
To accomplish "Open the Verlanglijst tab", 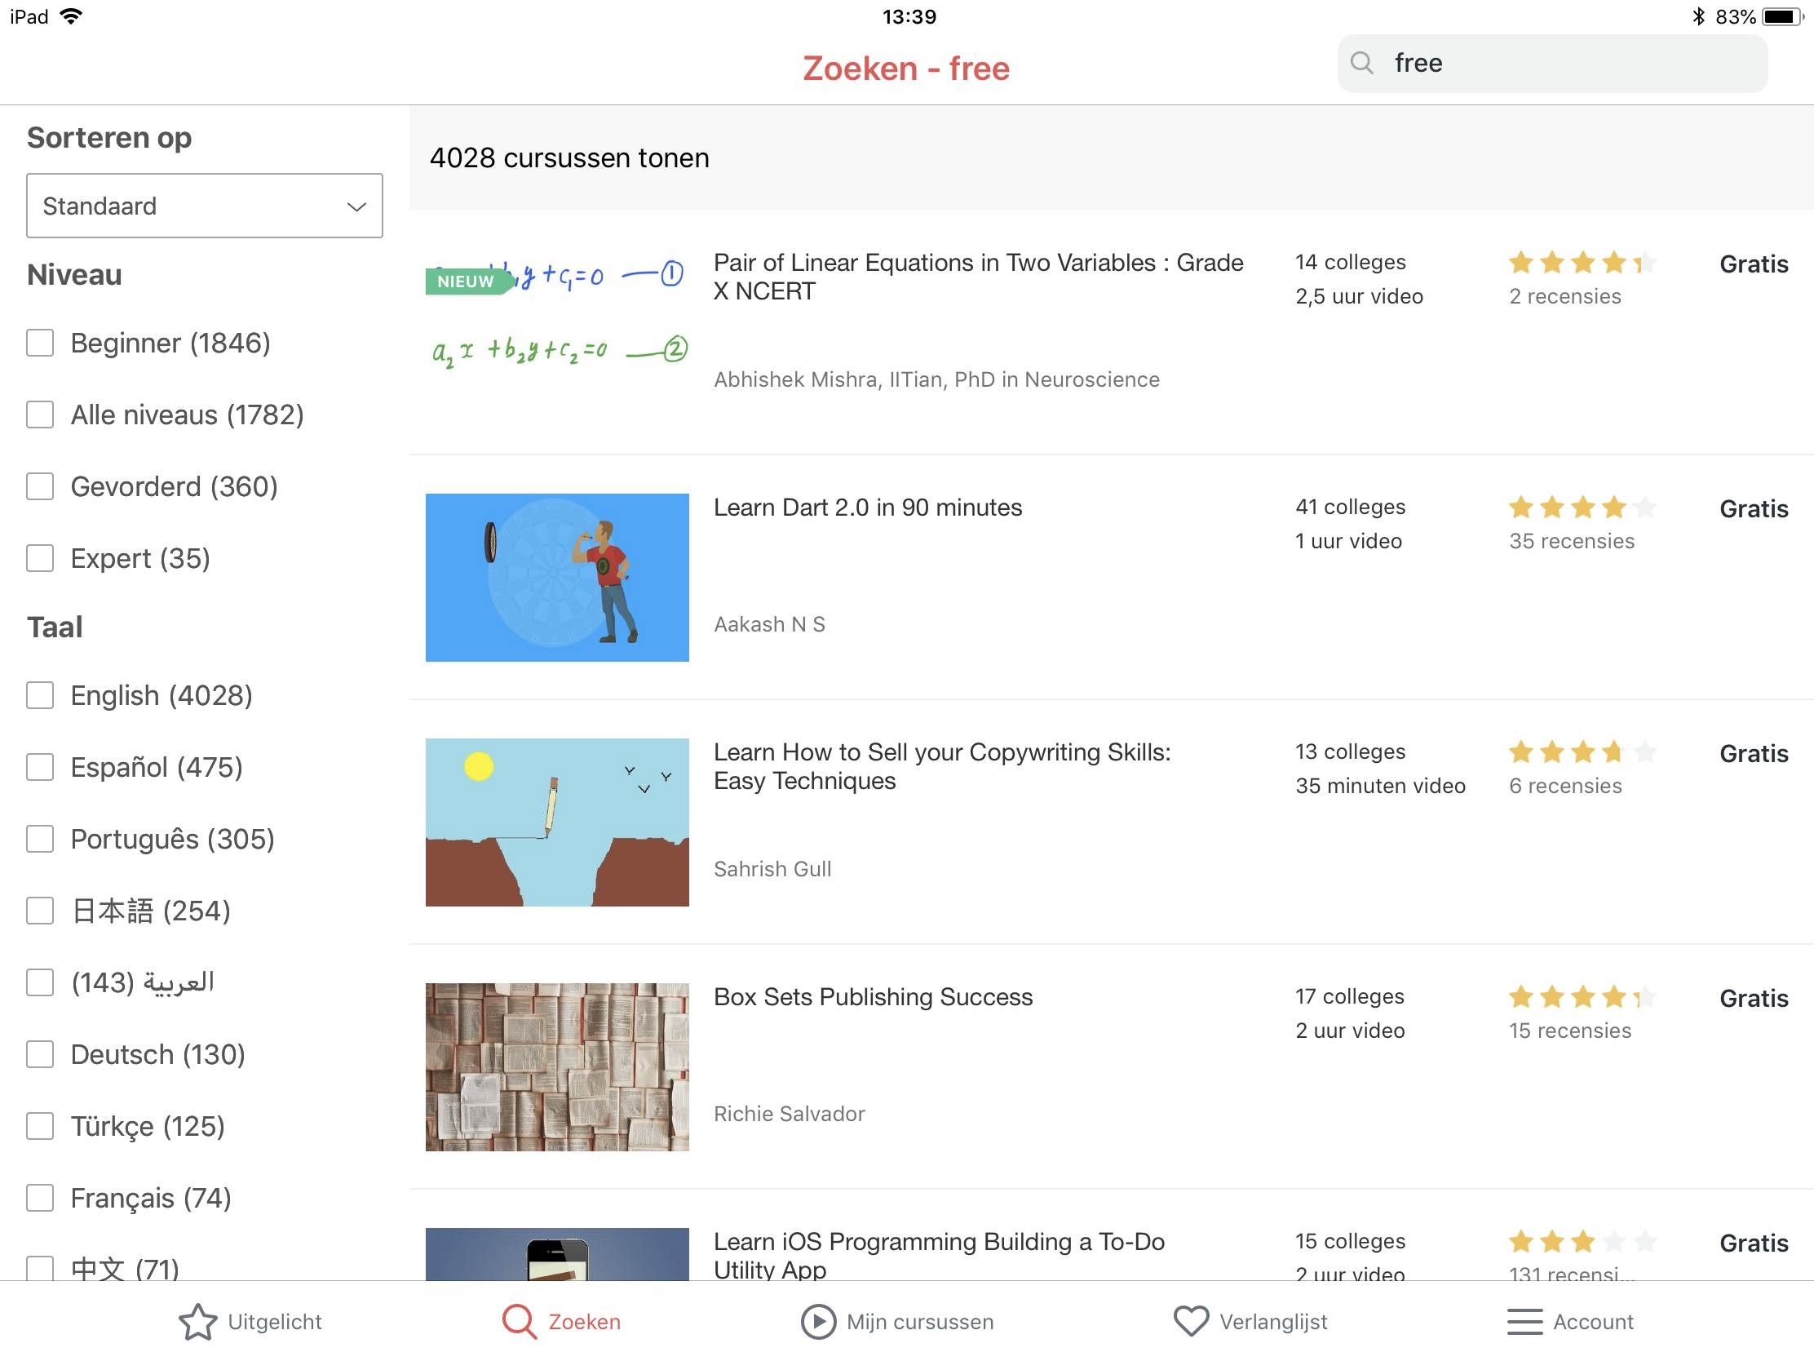I will [x=1250, y=1320].
